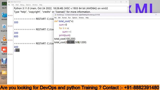
Task: Click the 'print(sum)' line in editor
Action: [x=65, y=35]
